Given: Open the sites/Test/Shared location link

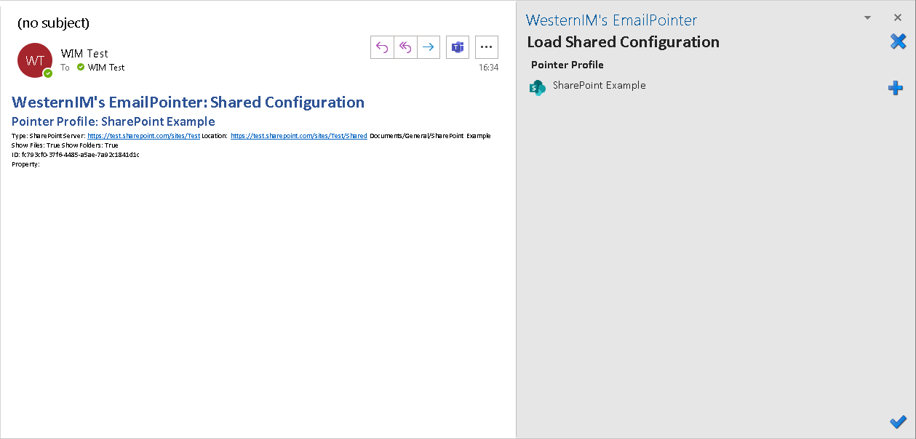Looking at the screenshot, I should click(298, 135).
